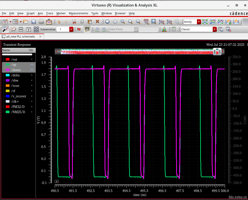Screen dimensions: 248x200
Task: Open the Subwindow number dropdown
Action: click(71, 29)
